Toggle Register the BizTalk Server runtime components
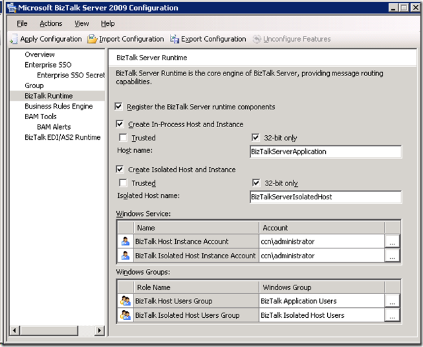This screenshot has width=423, height=347. pyautogui.click(x=119, y=107)
